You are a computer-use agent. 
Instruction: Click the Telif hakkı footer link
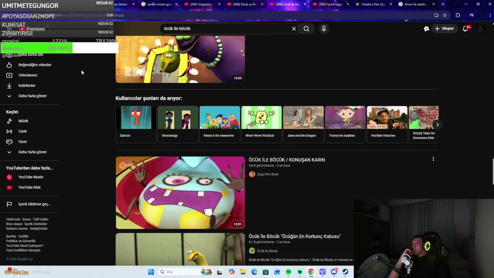[41, 219]
